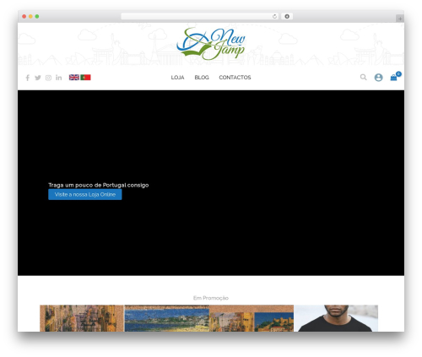
Task: Open the Twitter social link icon
Action: [38, 78]
